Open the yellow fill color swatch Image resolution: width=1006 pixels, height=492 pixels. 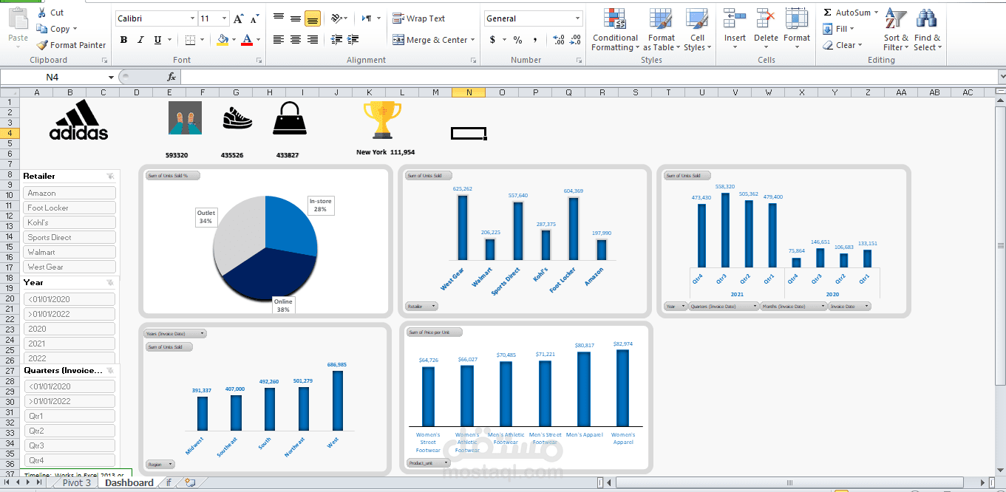click(222, 40)
